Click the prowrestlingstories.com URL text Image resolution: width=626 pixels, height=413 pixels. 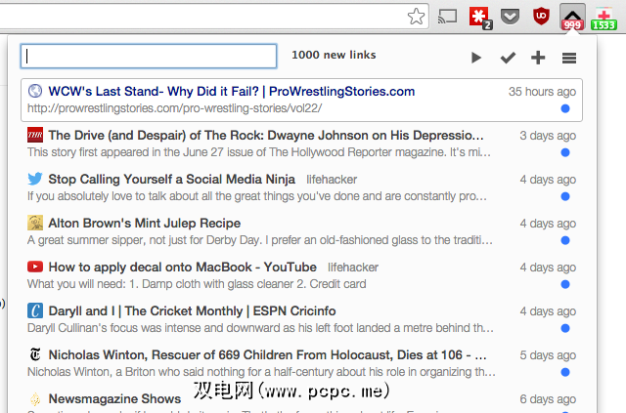174,108
